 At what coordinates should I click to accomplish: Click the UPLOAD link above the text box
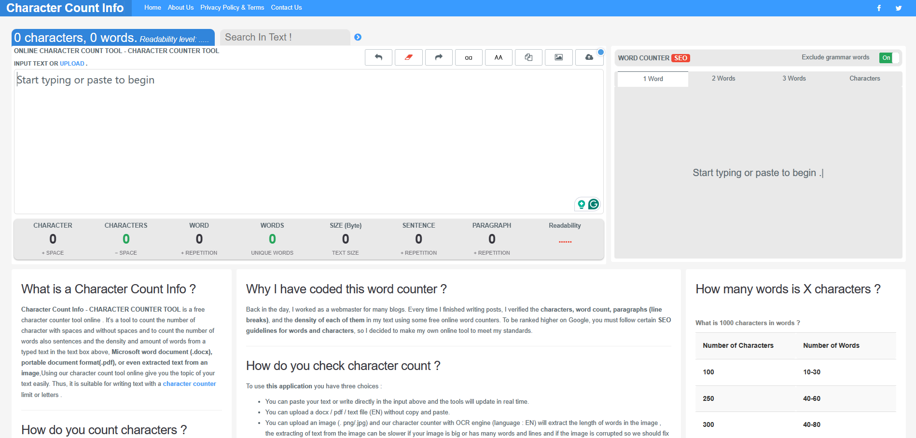coord(72,64)
